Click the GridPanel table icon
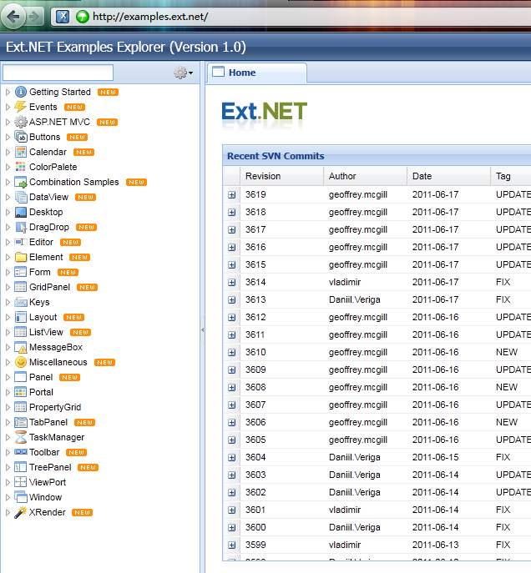 21,287
